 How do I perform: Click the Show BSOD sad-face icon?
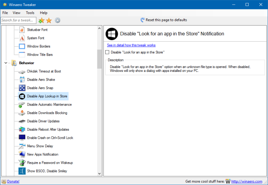coord(22,171)
